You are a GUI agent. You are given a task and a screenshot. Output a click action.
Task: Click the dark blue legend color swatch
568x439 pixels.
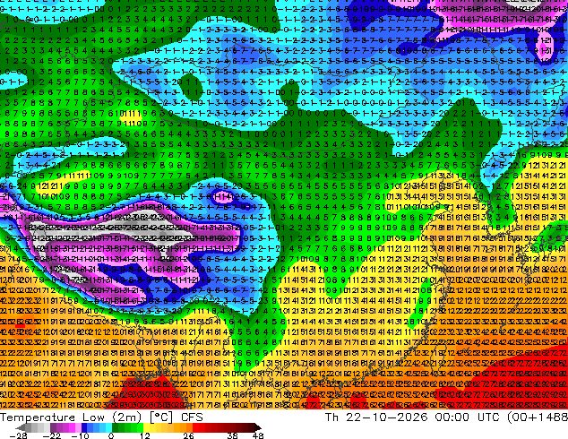(x=84, y=427)
